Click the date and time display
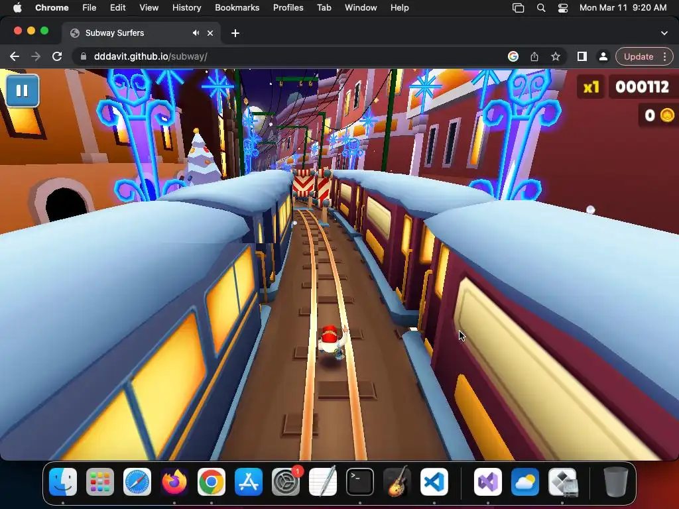 click(623, 7)
